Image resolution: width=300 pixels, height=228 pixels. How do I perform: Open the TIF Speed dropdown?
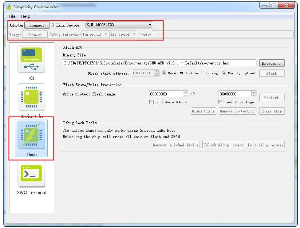point(123,34)
